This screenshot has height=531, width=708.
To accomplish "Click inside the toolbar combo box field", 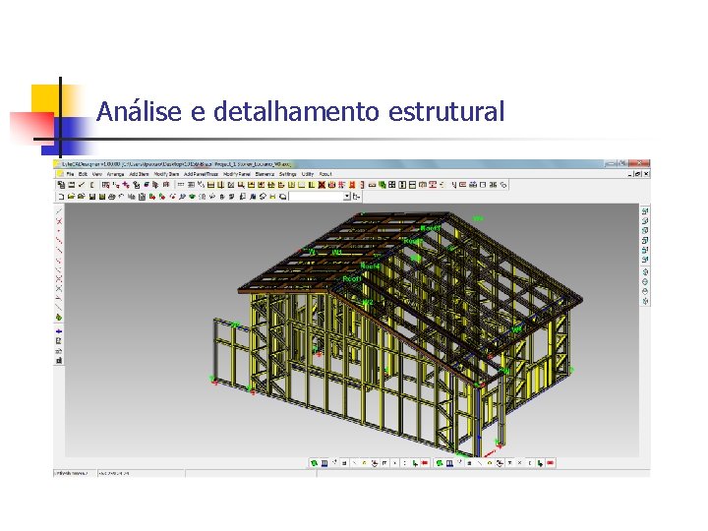I will [x=316, y=197].
